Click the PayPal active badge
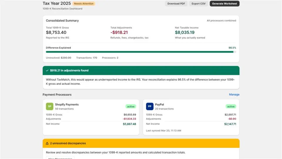The width and height of the screenshot is (282, 159). click(231, 107)
